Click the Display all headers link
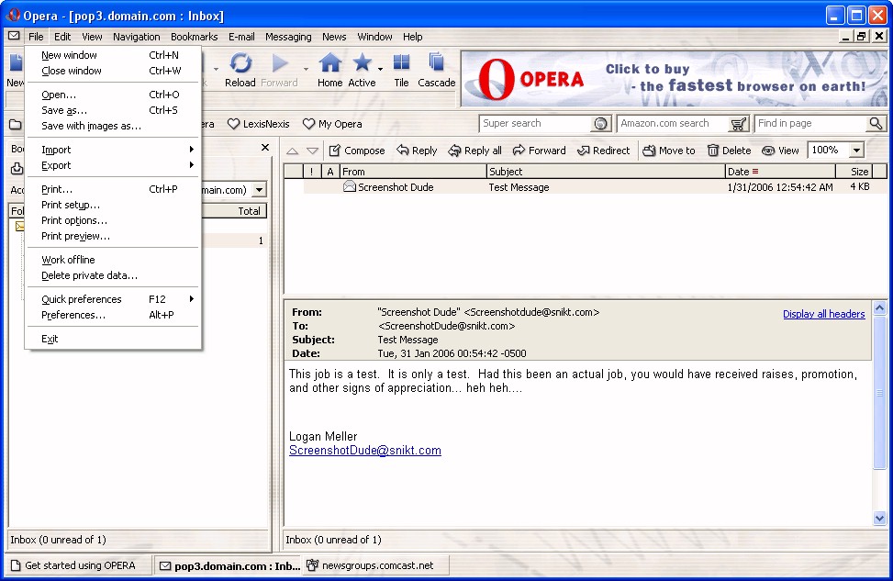 (823, 314)
